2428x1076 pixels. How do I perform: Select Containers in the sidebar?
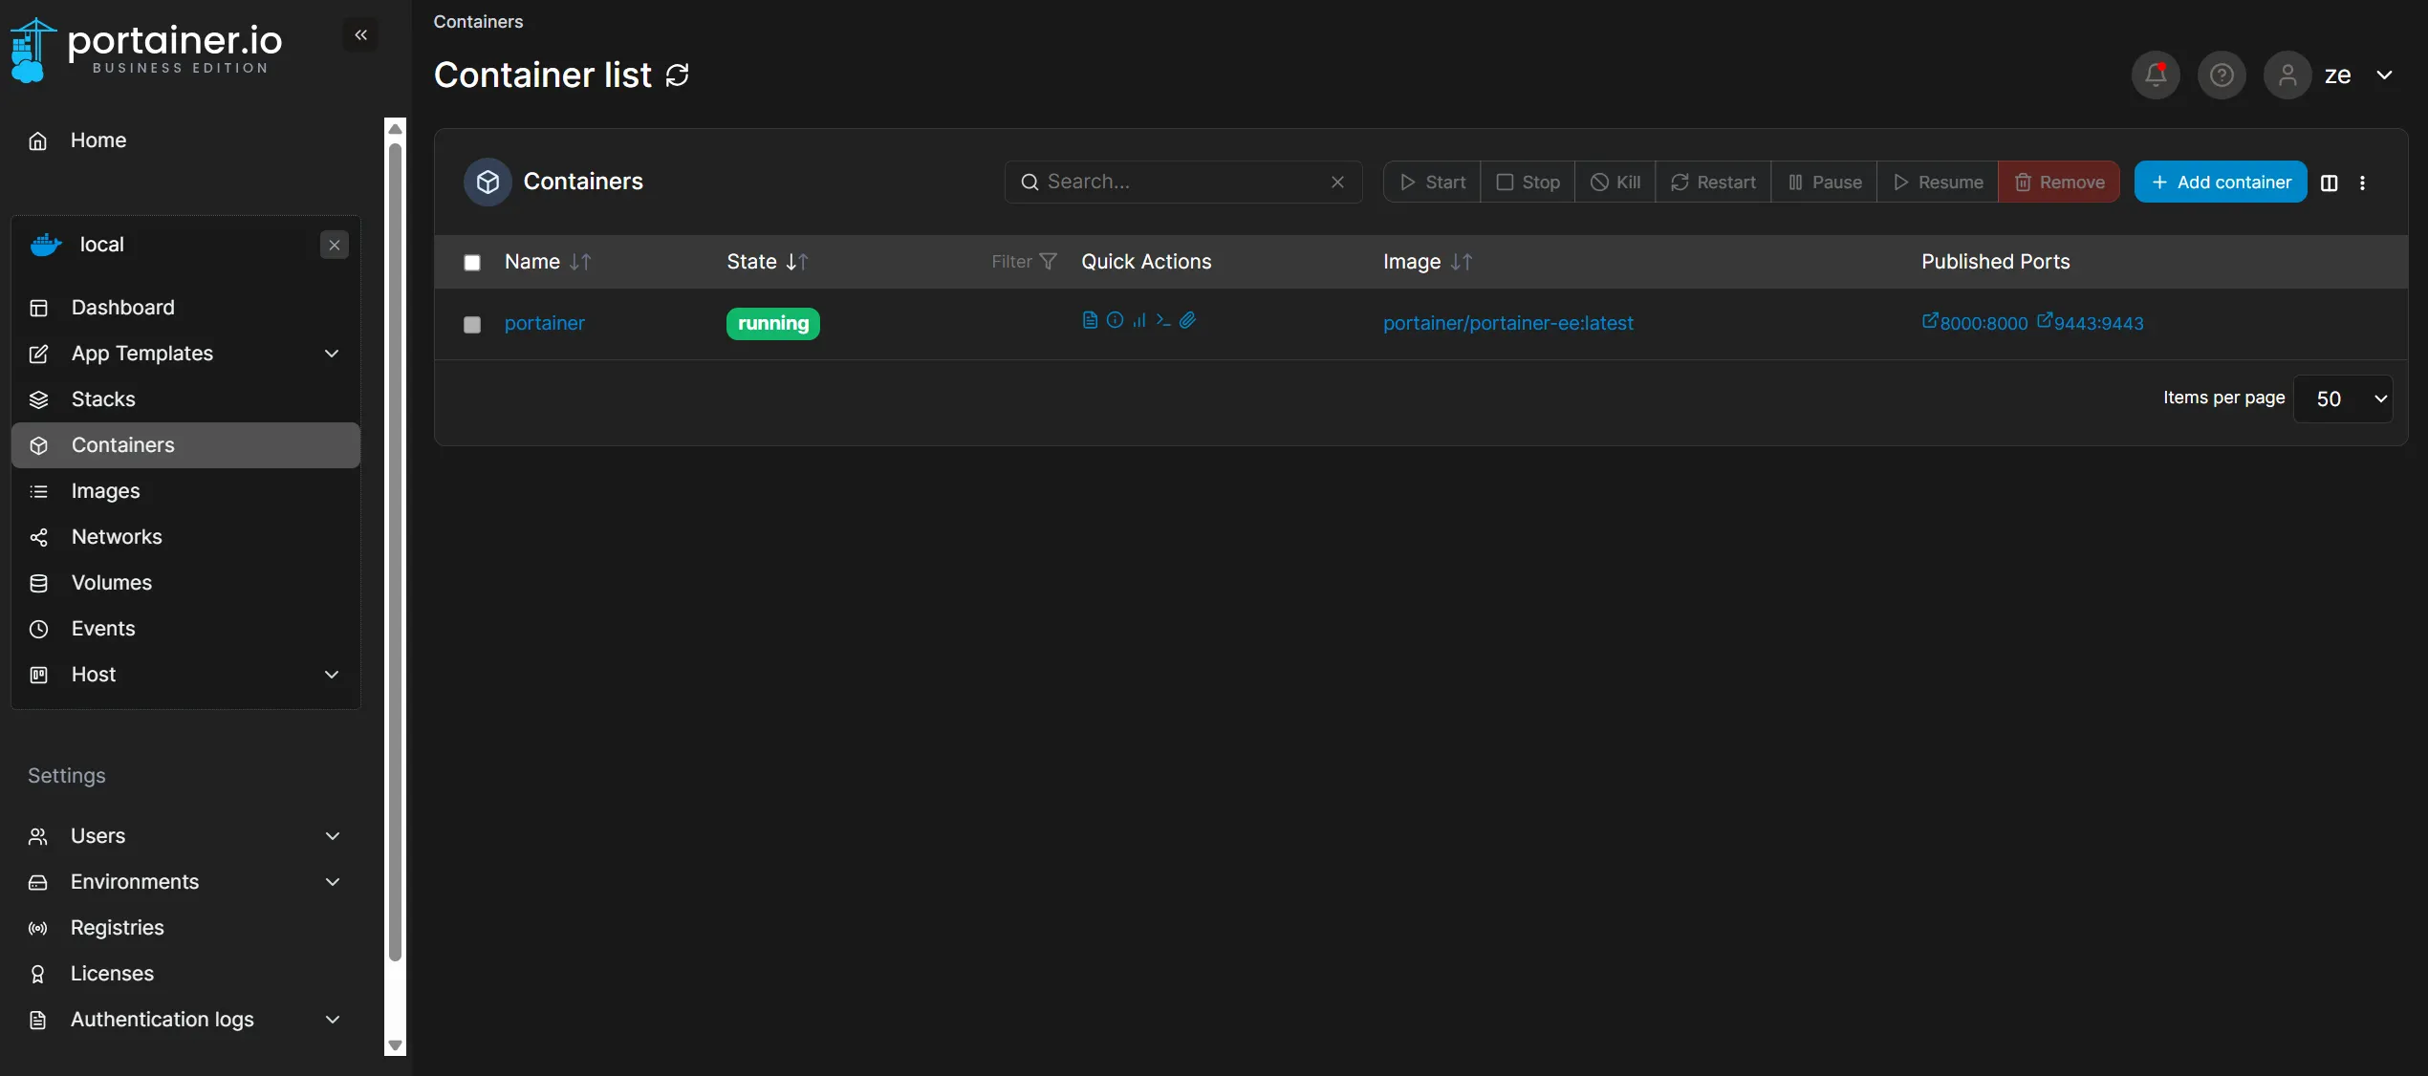pyautogui.click(x=185, y=445)
